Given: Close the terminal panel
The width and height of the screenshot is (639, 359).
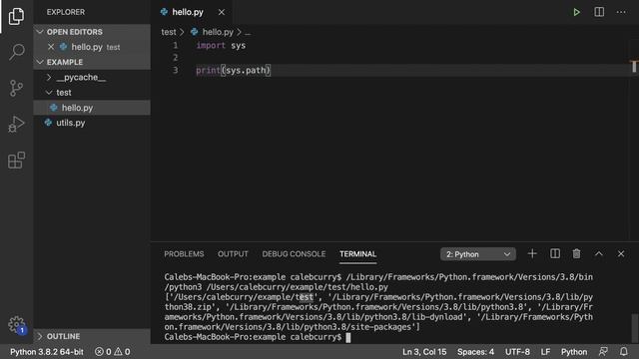Looking at the screenshot, I should pyautogui.click(x=621, y=253).
